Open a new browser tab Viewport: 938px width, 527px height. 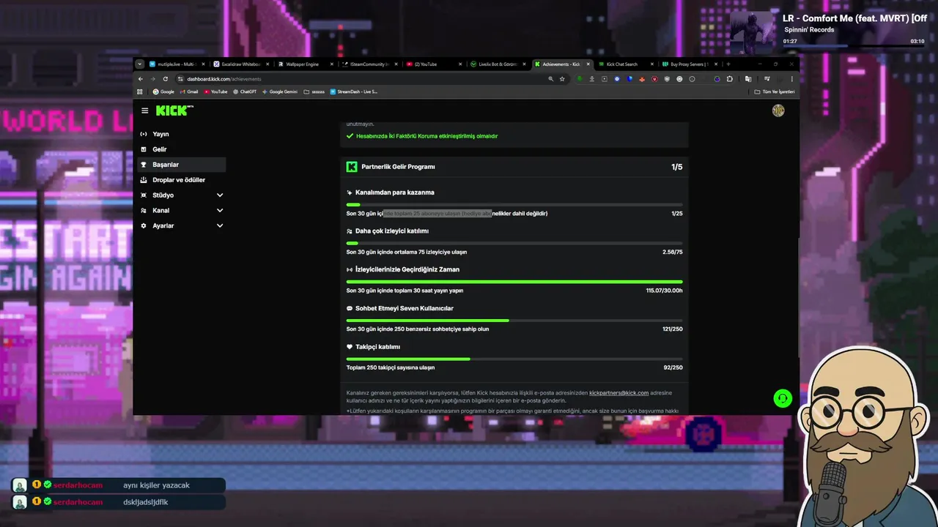(x=728, y=64)
